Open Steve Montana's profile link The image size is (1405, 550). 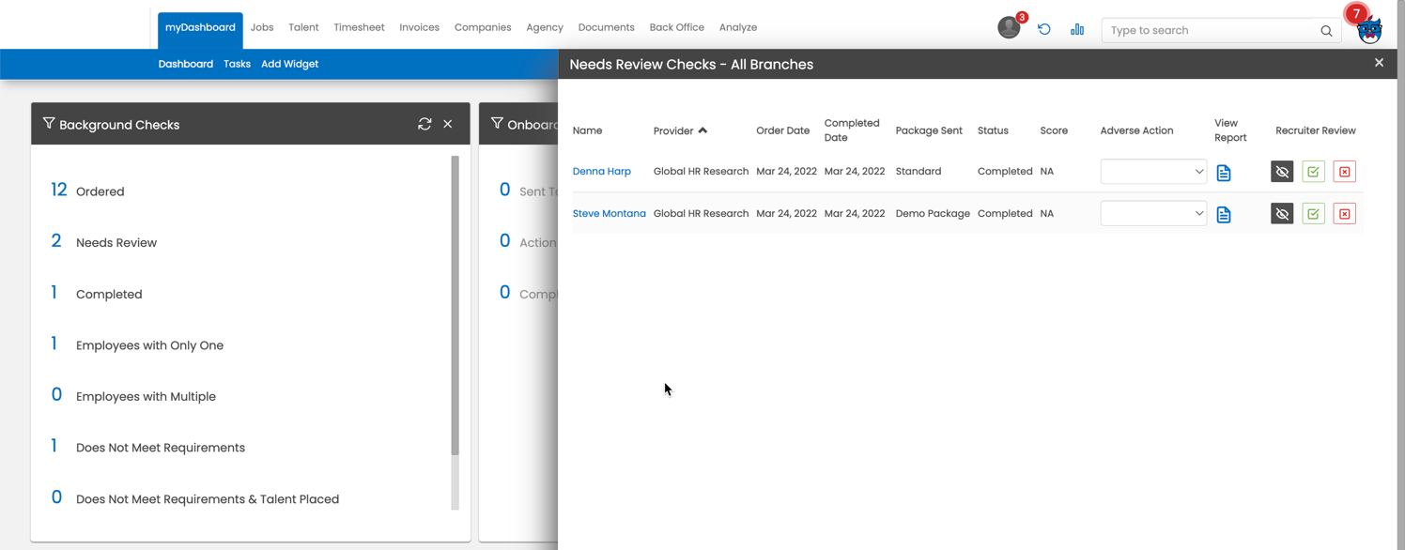[x=609, y=214]
